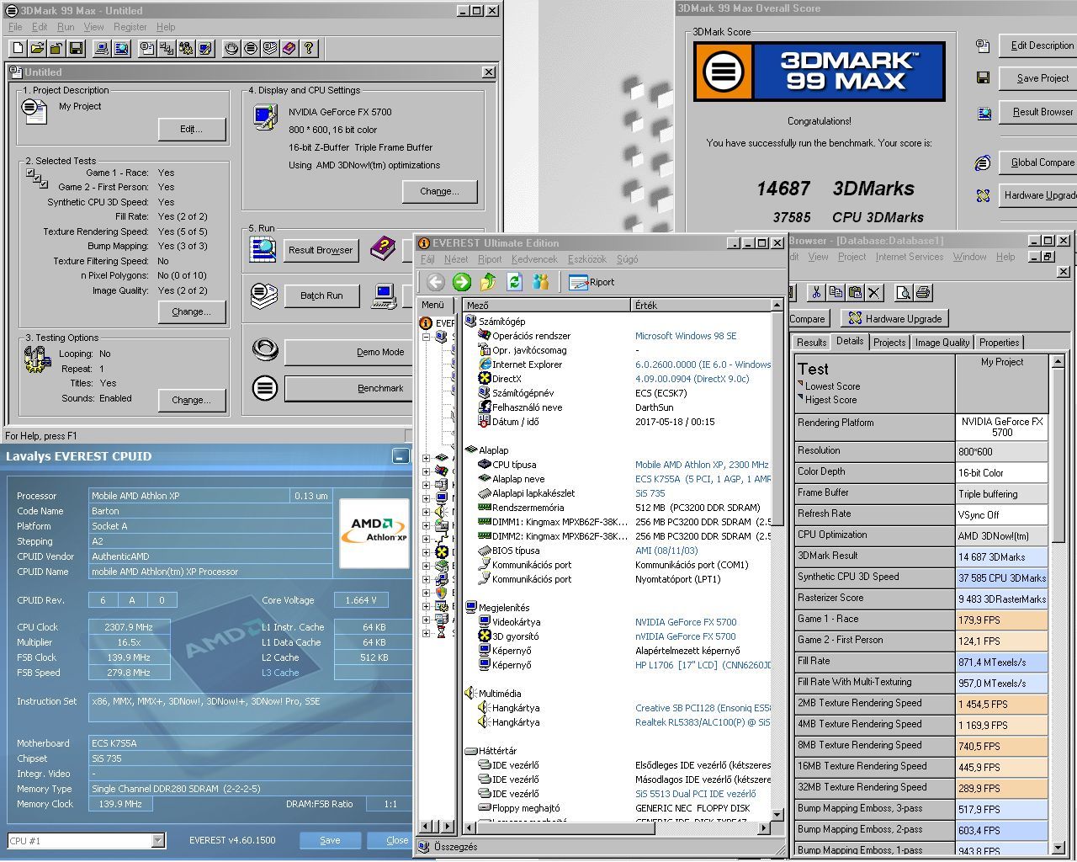Click EVEREST root info icon in tree
1077x862 pixels.
pos(426,322)
